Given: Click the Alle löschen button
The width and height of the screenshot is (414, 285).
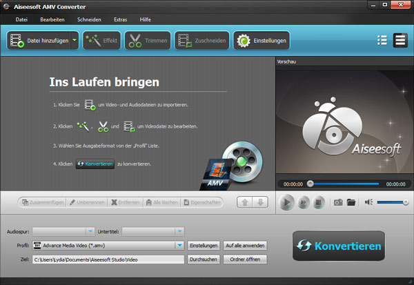Looking at the screenshot, I should [x=161, y=202].
